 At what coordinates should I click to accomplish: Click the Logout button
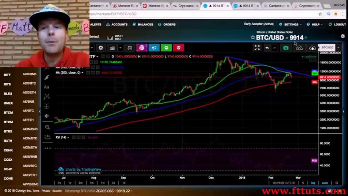click(x=337, y=24)
